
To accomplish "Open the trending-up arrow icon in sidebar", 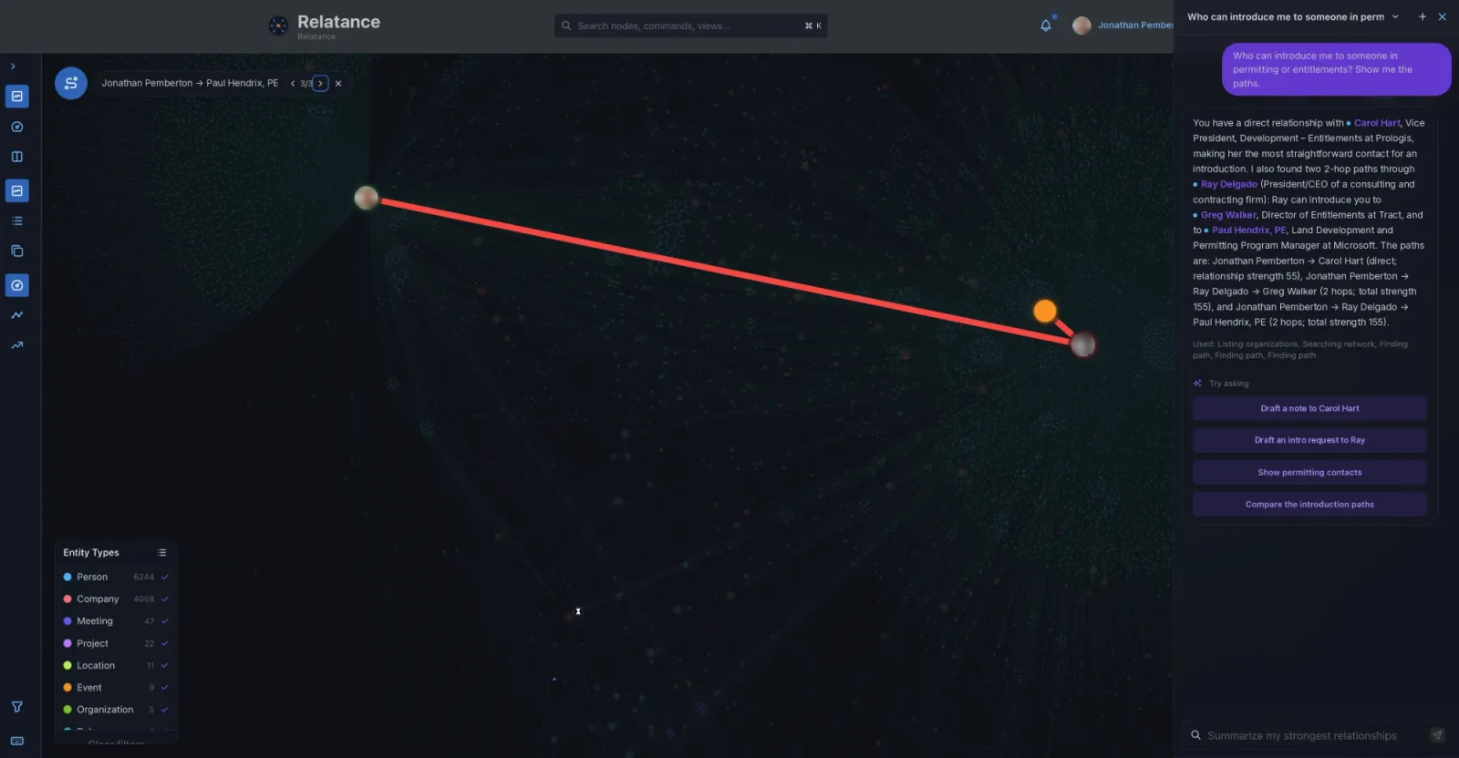I will coord(16,345).
